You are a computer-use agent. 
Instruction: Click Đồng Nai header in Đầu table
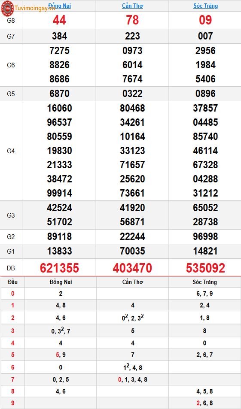point(61,282)
